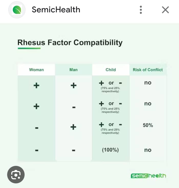
Task: Tap the 50% risk of conflict value
Action: tap(148, 125)
